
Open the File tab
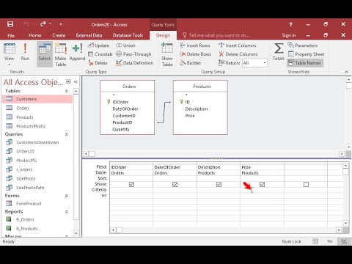pos(11,35)
